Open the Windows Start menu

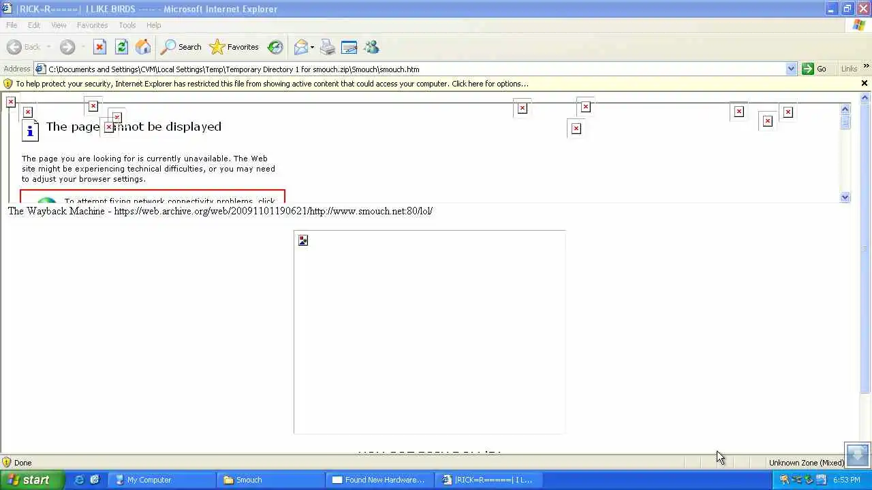pos(32,480)
